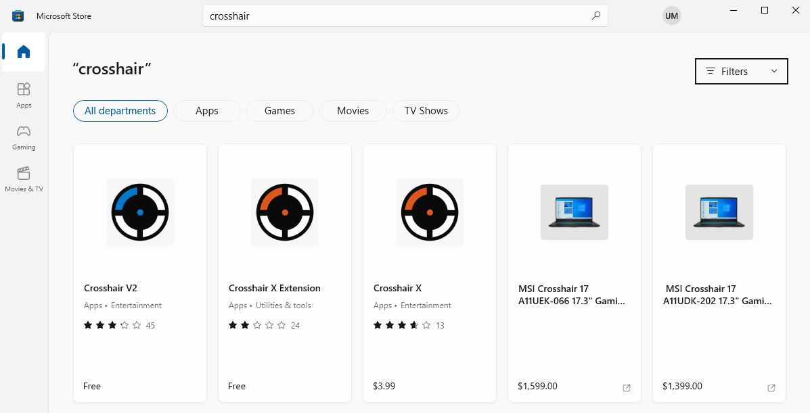Open the Crosshair X Extension title link
This screenshot has width=810, height=413.
point(274,288)
